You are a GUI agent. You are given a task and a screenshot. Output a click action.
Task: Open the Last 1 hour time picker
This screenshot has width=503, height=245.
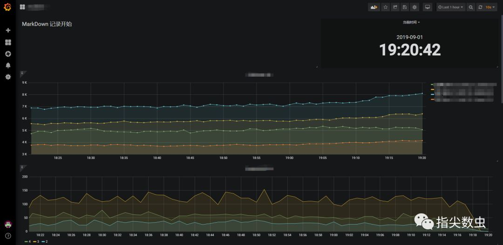[451, 7]
